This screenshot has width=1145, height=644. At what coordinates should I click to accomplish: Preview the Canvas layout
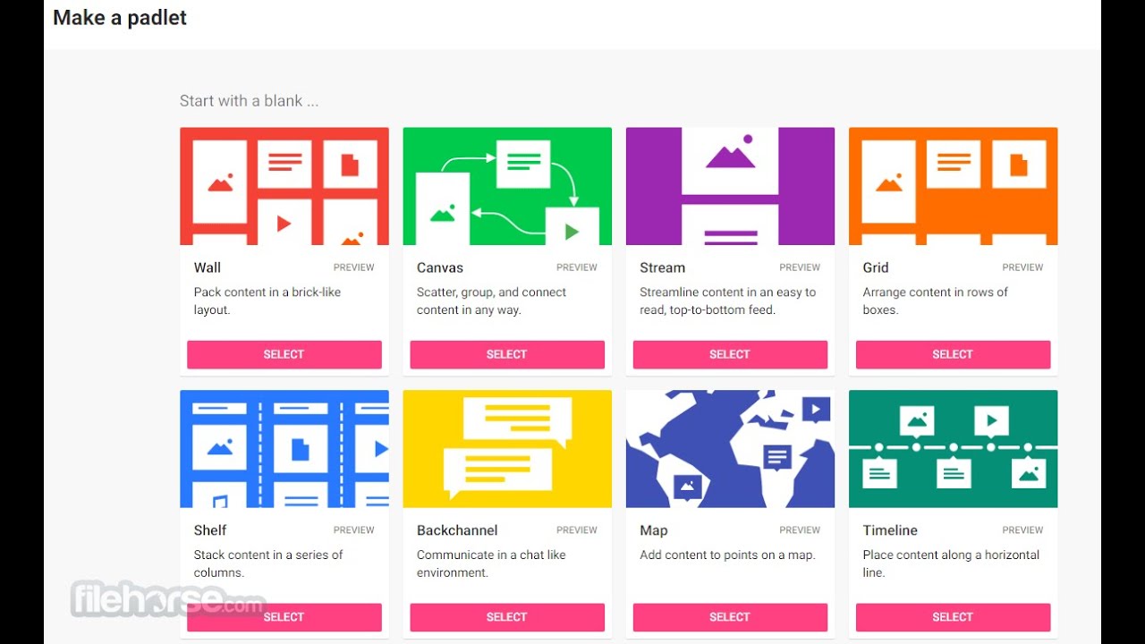(577, 267)
